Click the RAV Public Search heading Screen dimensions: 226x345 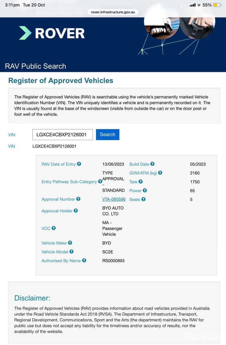(36, 66)
